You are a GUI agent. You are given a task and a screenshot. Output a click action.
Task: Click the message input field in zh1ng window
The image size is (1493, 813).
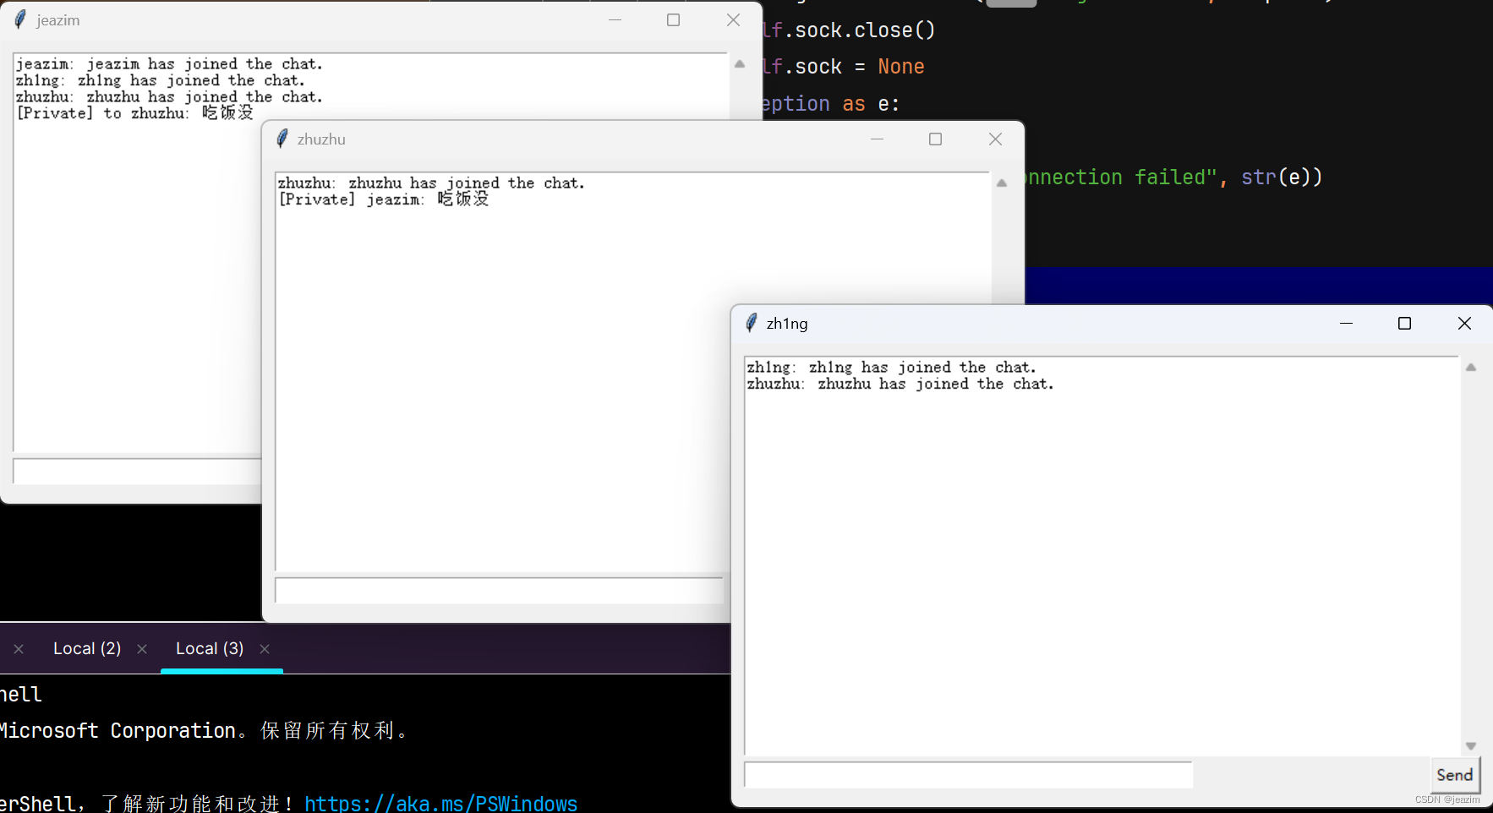[x=968, y=774]
